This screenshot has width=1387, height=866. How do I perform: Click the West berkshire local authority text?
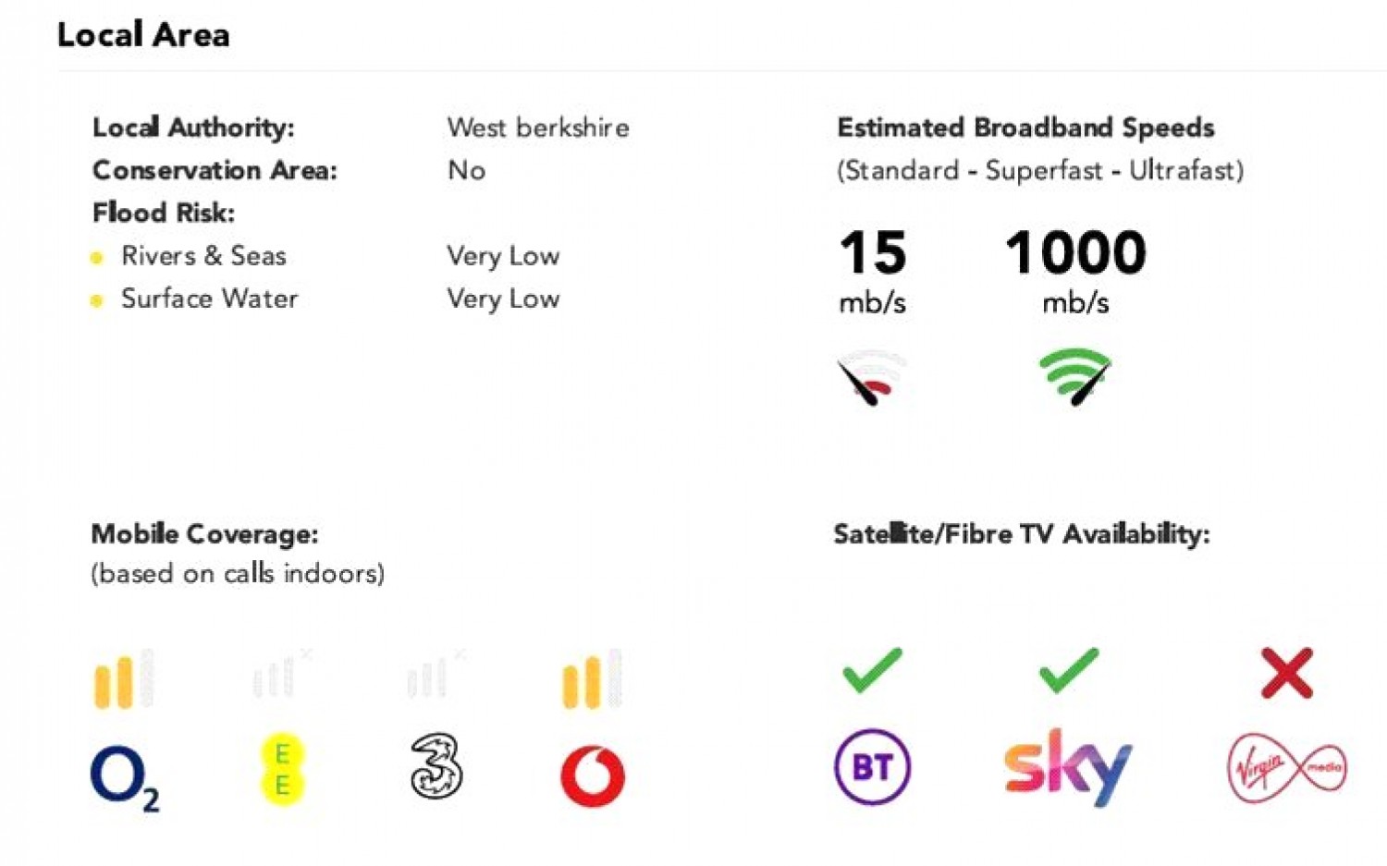[x=538, y=128]
